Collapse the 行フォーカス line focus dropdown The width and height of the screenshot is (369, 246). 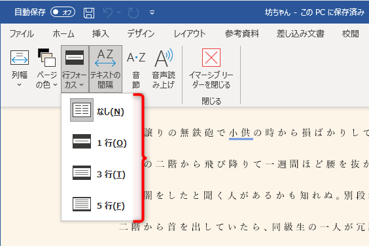(75, 69)
